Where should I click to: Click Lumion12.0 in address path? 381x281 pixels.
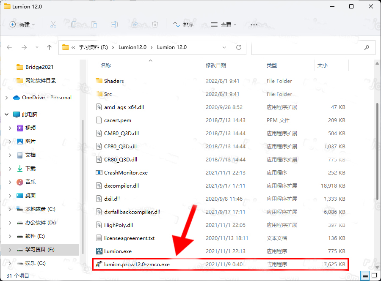point(133,47)
